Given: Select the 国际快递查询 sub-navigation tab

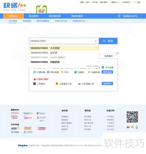Looking at the screenshot, I should tap(43, 21).
